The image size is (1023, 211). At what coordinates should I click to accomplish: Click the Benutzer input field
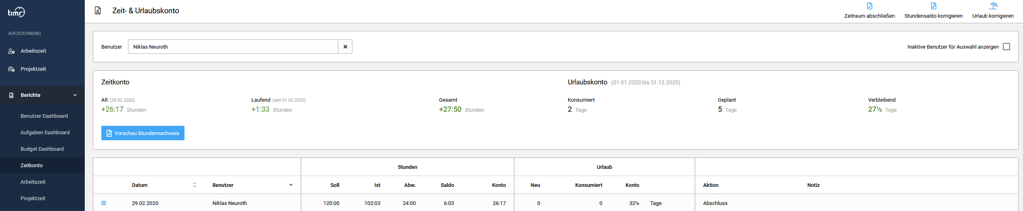233,47
